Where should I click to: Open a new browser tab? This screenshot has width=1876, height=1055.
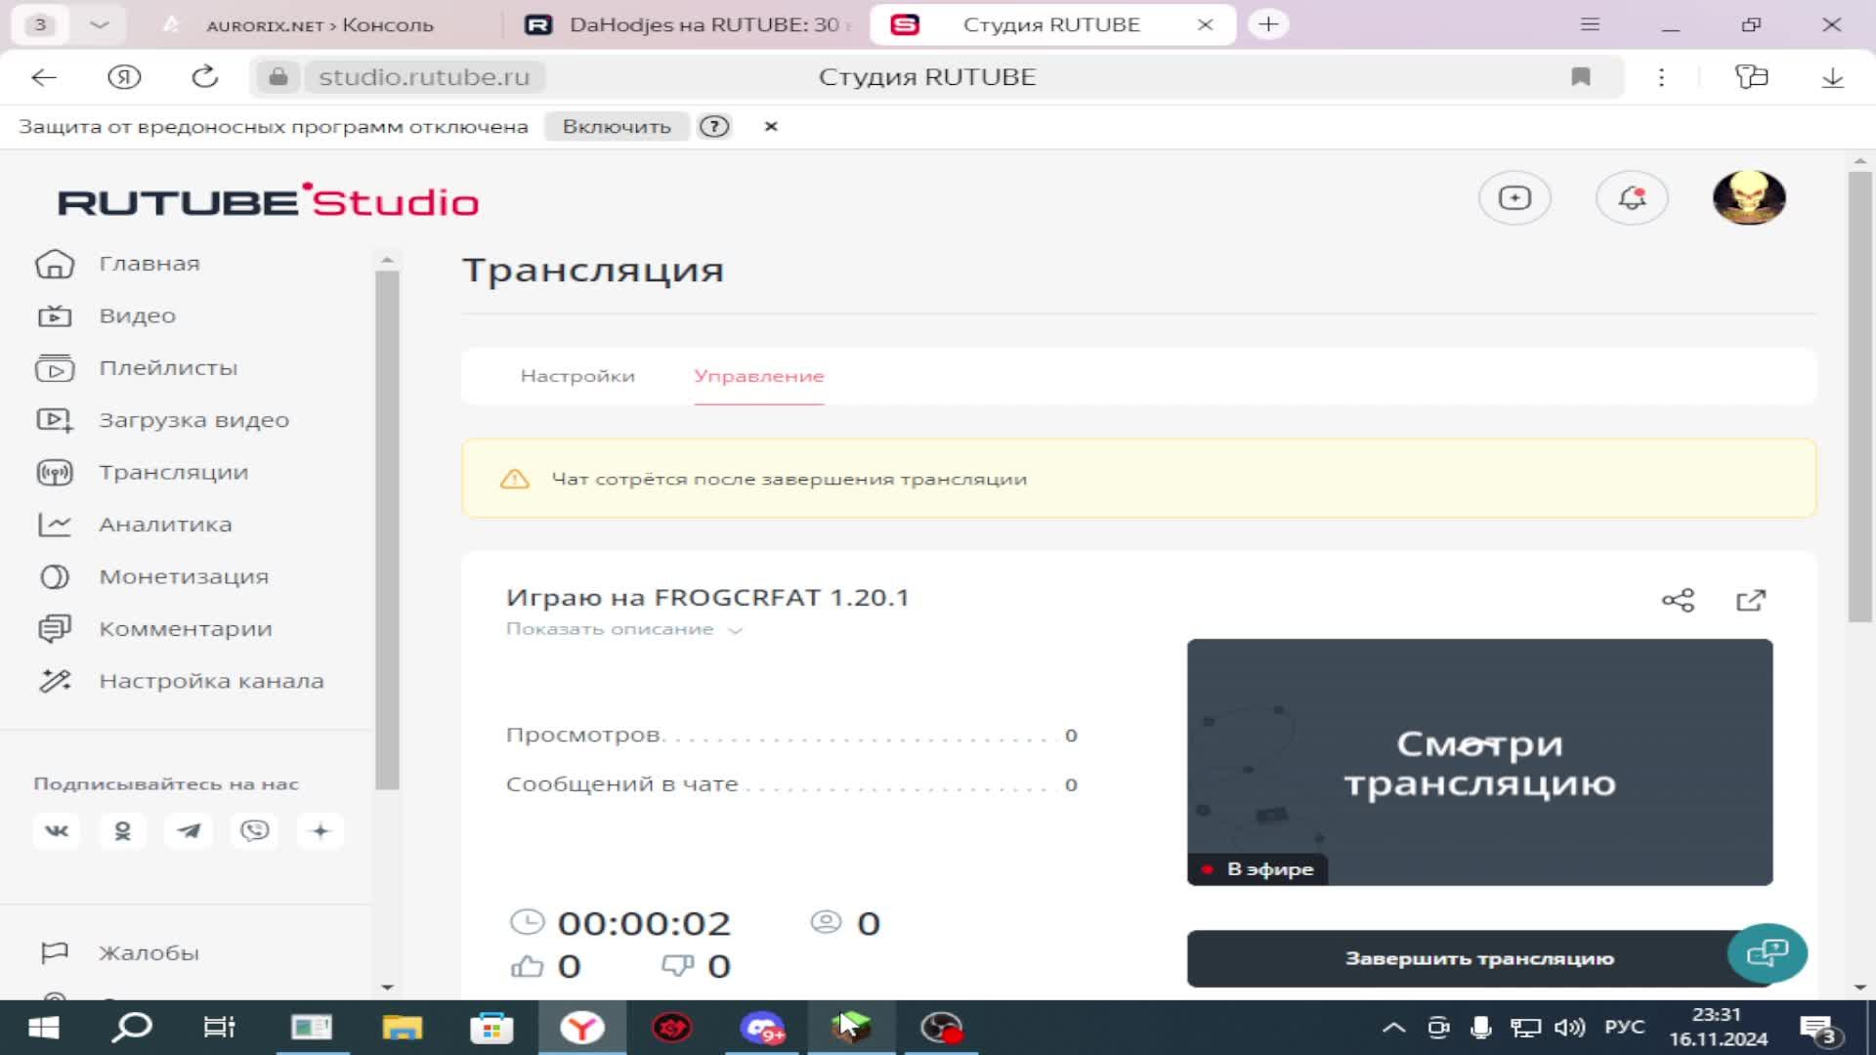[x=1268, y=24]
